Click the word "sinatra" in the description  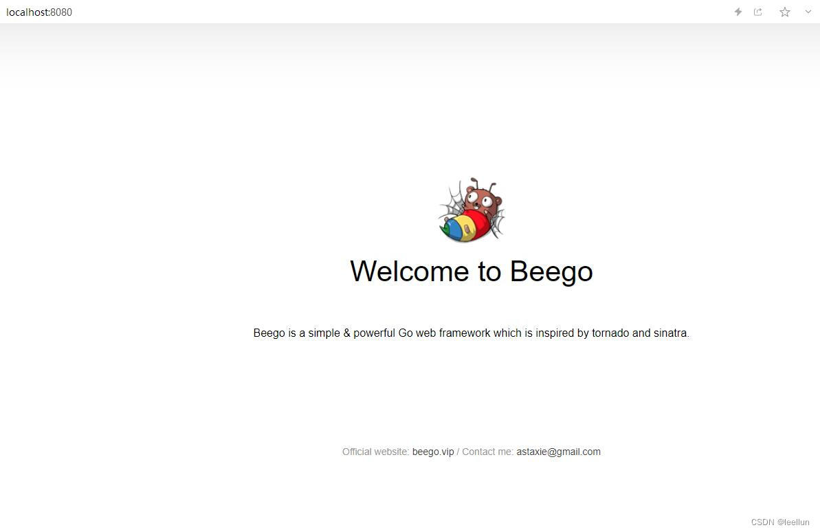pyautogui.click(x=671, y=333)
